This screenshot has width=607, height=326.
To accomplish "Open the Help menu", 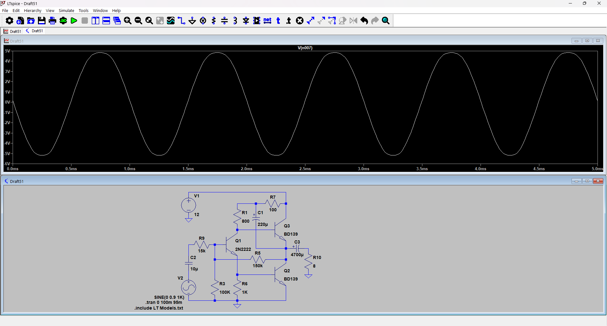I will [116, 10].
